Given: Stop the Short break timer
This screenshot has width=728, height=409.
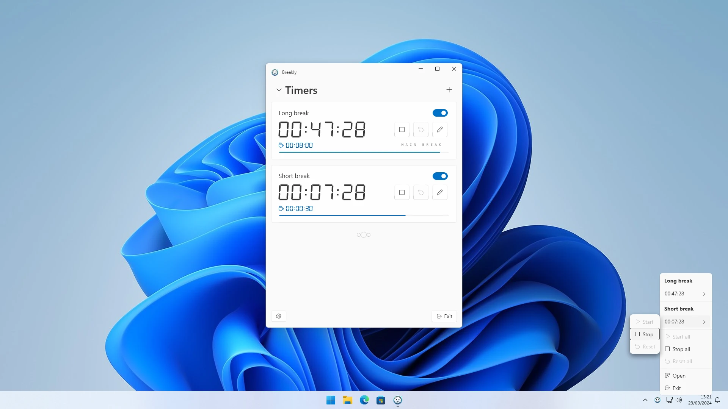Looking at the screenshot, I should point(402,192).
